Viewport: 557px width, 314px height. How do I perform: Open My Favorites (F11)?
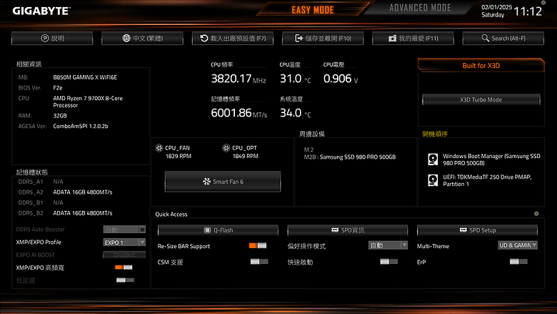[x=413, y=38]
